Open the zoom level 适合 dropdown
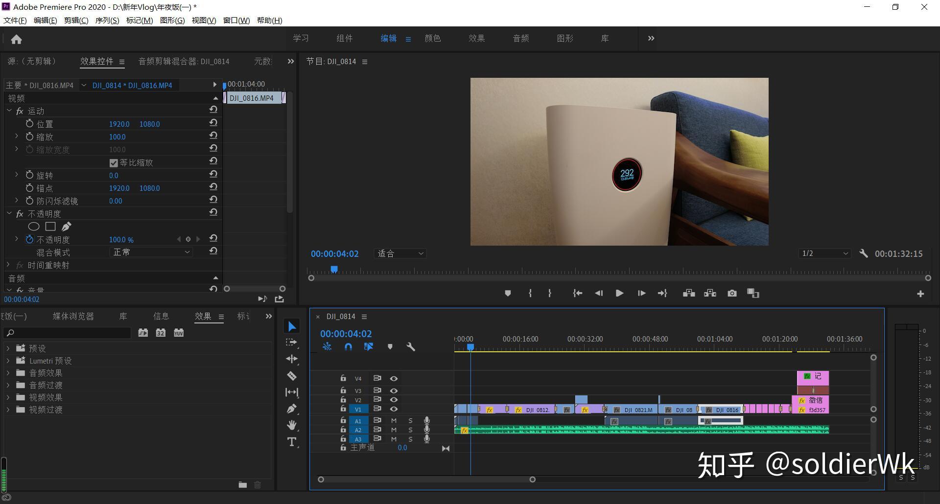The image size is (940, 504). pyautogui.click(x=400, y=253)
